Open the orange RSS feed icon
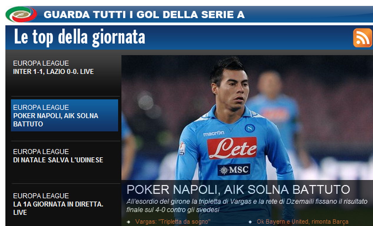373x226 pixels. click(x=362, y=38)
